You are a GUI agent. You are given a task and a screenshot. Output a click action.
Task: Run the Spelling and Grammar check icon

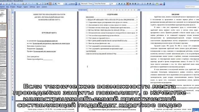[12, 4]
